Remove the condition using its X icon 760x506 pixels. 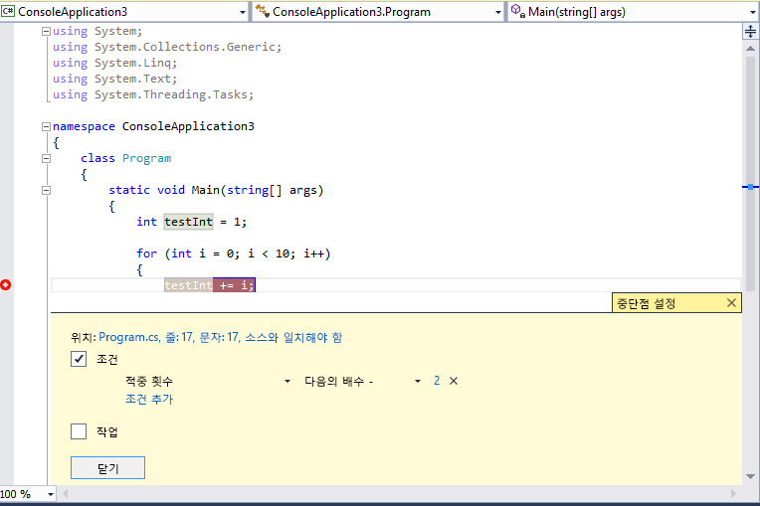pyautogui.click(x=454, y=381)
